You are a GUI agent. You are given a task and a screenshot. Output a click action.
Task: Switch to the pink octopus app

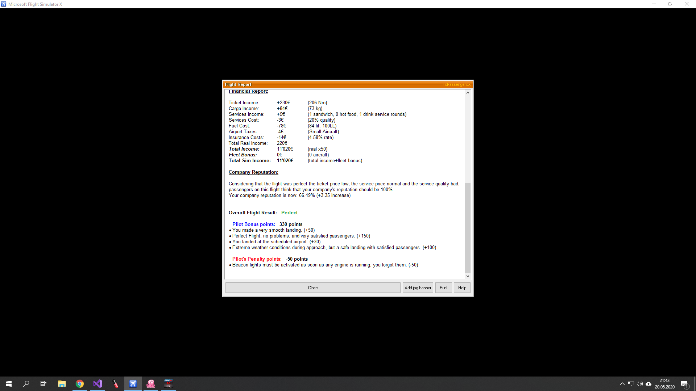[x=151, y=384]
